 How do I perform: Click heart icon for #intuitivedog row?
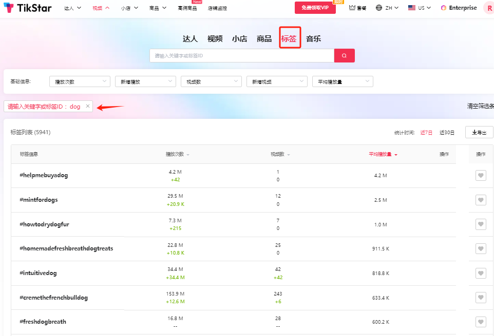click(480, 273)
